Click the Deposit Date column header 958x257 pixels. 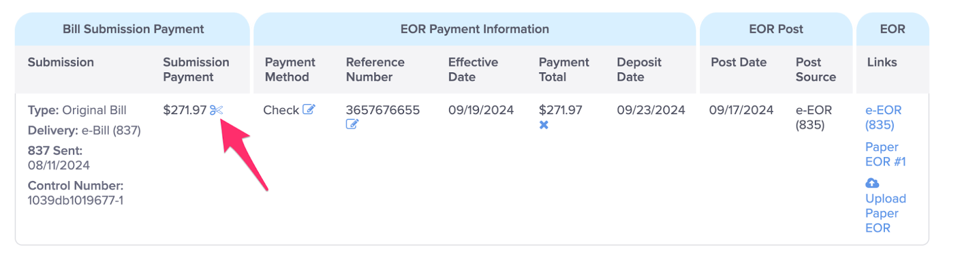coord(639,69)
